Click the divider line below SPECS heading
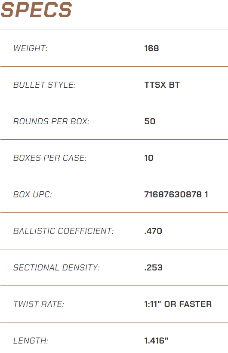 coord(114,30)
